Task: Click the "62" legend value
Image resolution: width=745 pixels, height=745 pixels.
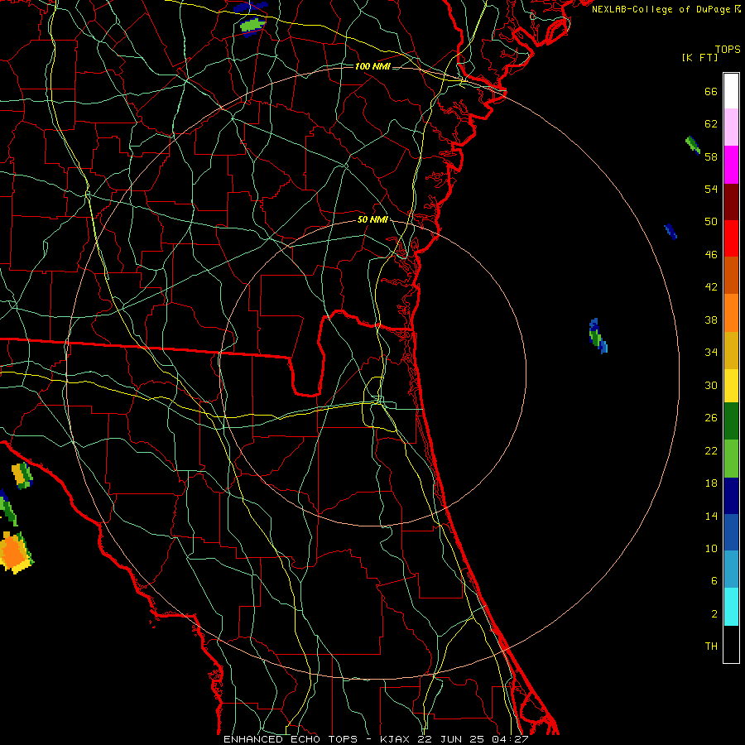Action: pos(711,124)
